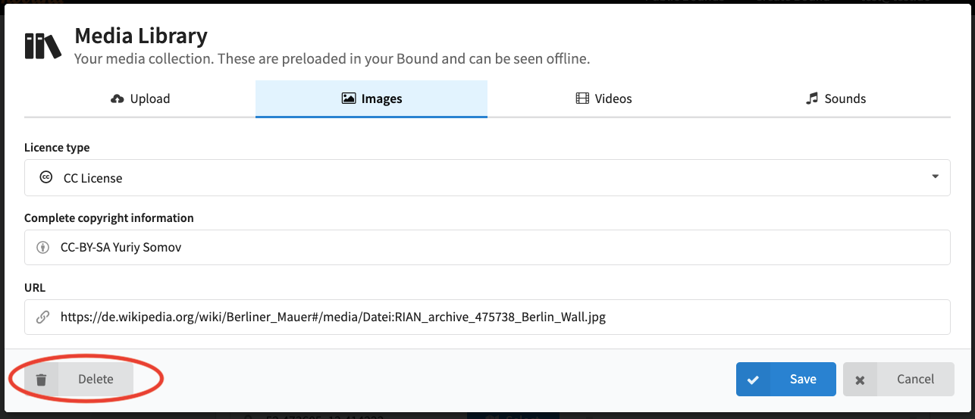975x419 pixels.
Task: Click the music note Sounds icon
Action: [x=812, y=98]
